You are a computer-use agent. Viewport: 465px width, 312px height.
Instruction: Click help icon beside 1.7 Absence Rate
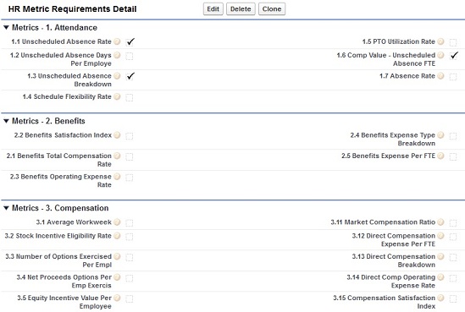tap(440, 76)
